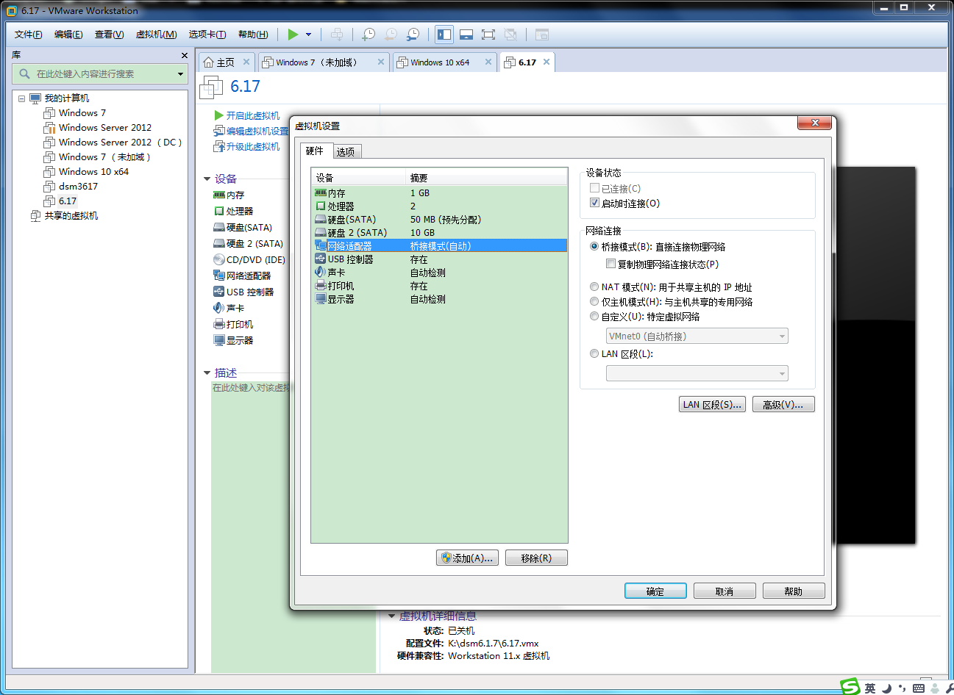Collapse 我的计算机 tree node

[x=21, y=98]
